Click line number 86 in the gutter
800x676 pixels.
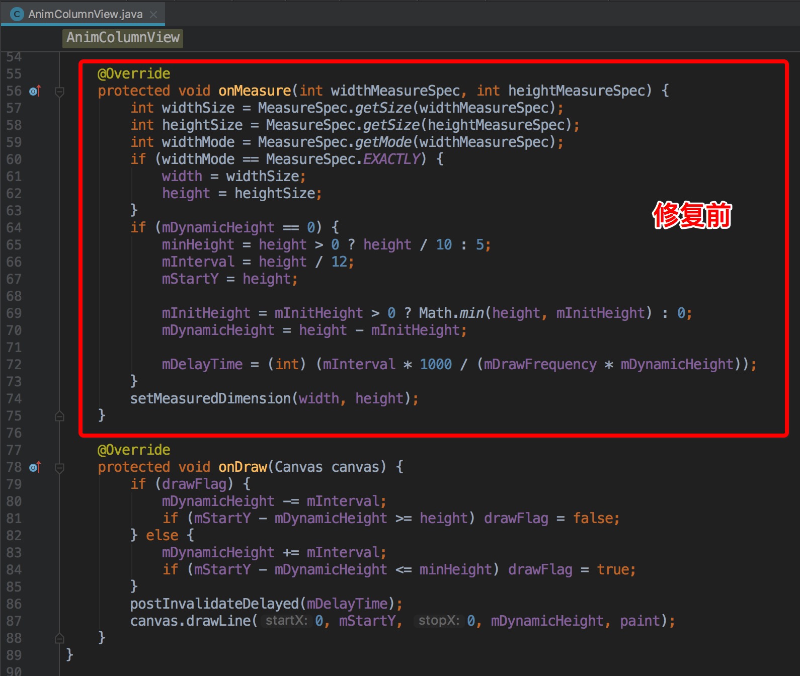tap(14, 604)
